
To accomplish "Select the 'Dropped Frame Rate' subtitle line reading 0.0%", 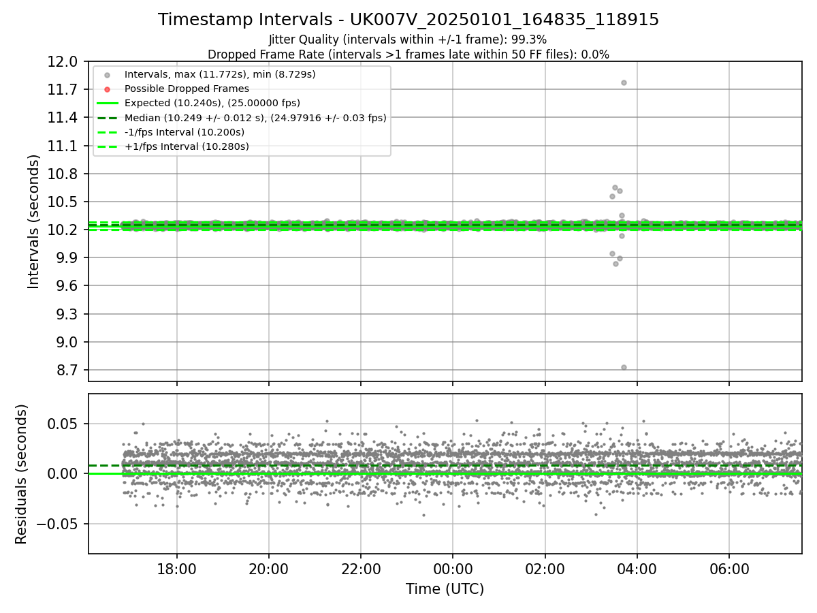I will (408, 54).
